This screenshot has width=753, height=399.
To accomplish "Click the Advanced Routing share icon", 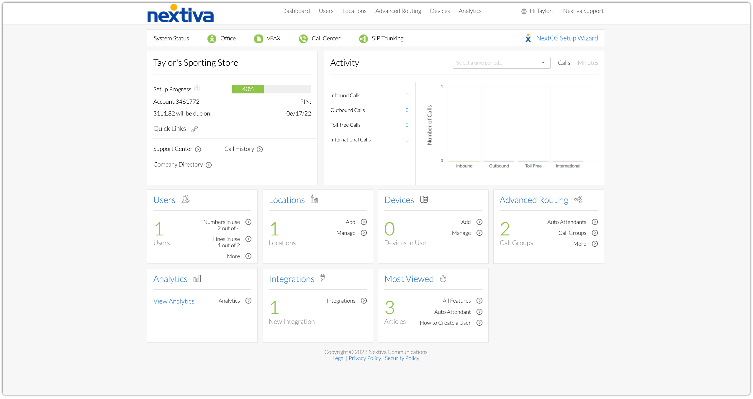I will 578,199.
